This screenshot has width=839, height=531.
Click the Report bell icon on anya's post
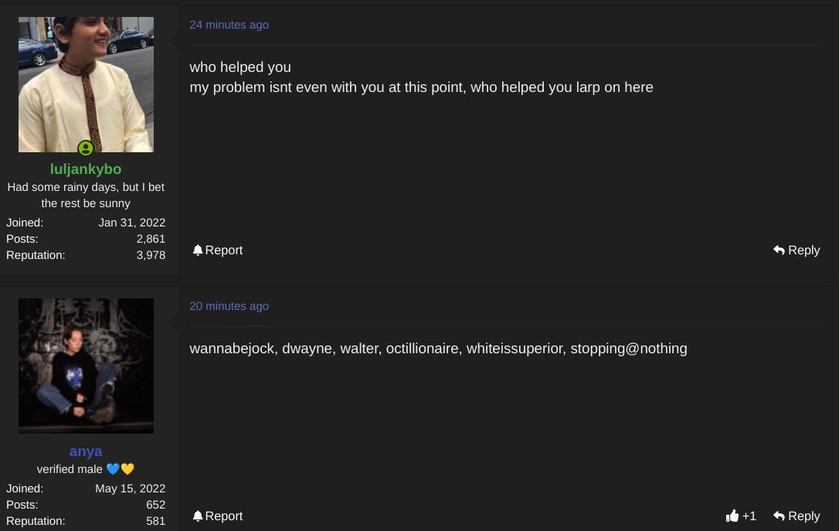[199, 516]
